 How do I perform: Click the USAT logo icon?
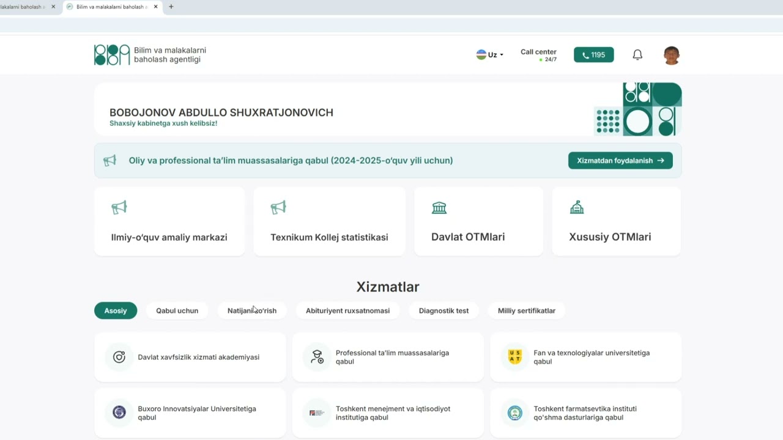[x=515, y=357]
